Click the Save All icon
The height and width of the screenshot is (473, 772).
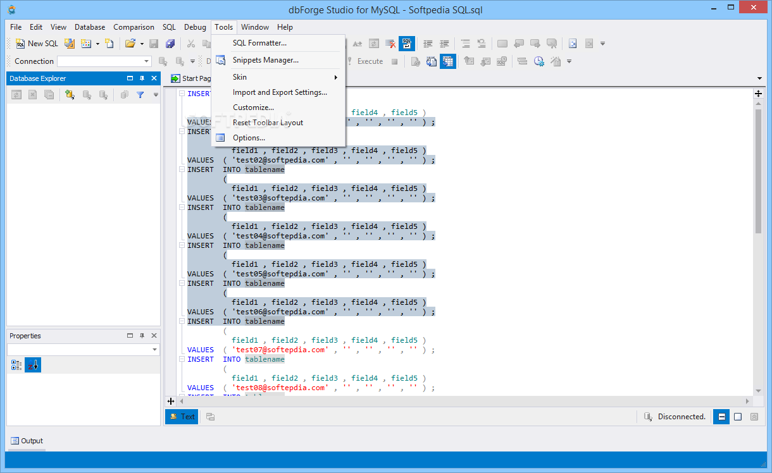(170, 44)
